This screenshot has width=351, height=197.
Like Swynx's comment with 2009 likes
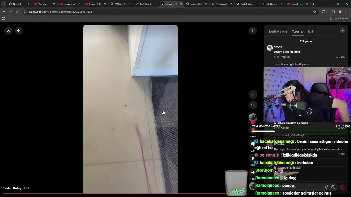340,57
